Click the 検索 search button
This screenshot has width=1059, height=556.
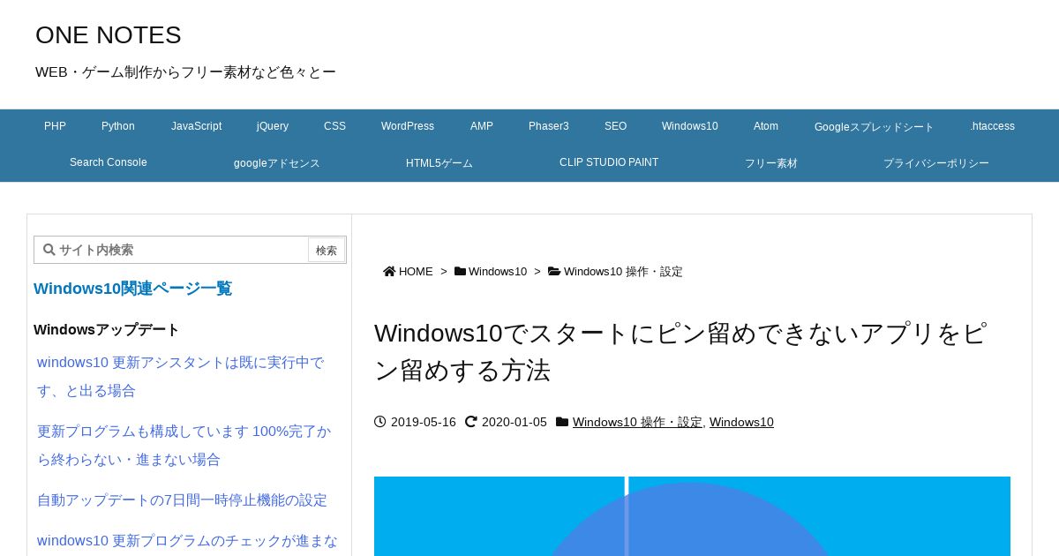327,250
